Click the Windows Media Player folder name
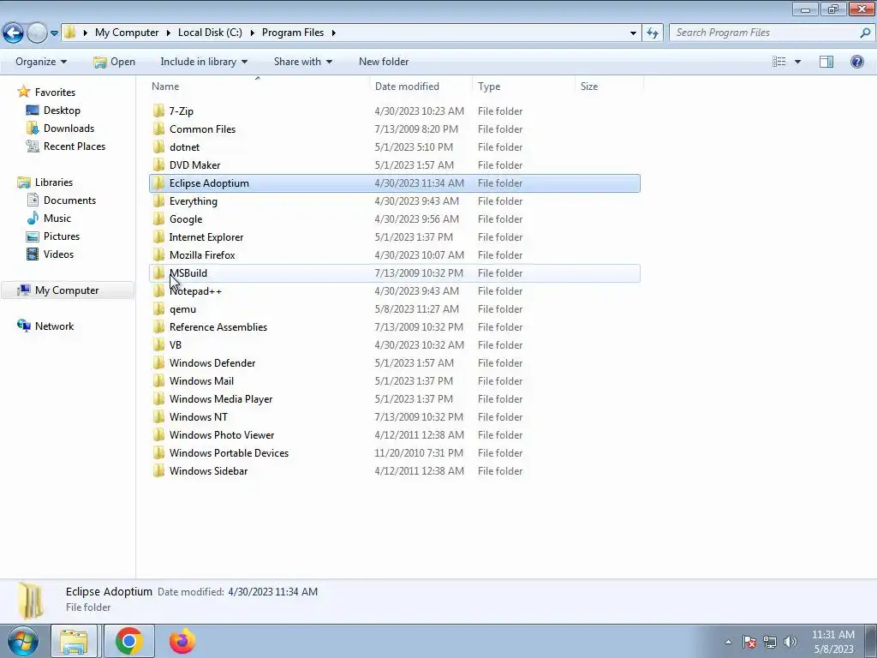Screen dimensions: 877x658 221,399
